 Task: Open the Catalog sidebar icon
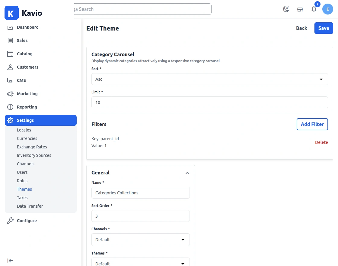pyautogui.click(x=10, y=54)
